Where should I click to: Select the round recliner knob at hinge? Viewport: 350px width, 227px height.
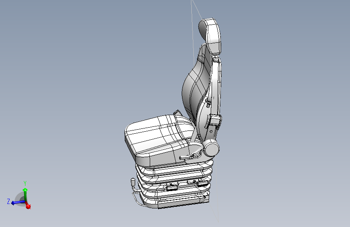coord(212,148)
